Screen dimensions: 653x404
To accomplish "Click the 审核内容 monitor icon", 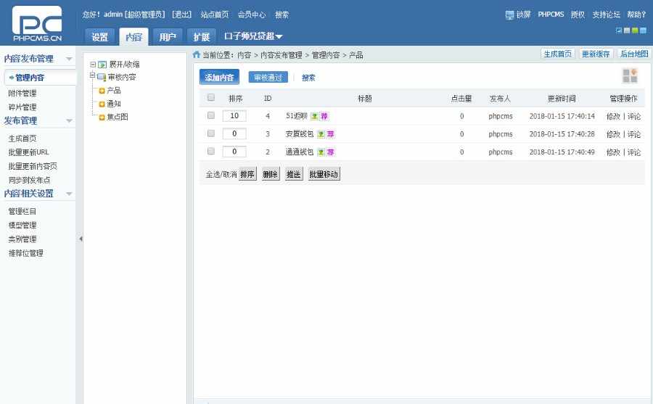I will (x=102, y=77).
